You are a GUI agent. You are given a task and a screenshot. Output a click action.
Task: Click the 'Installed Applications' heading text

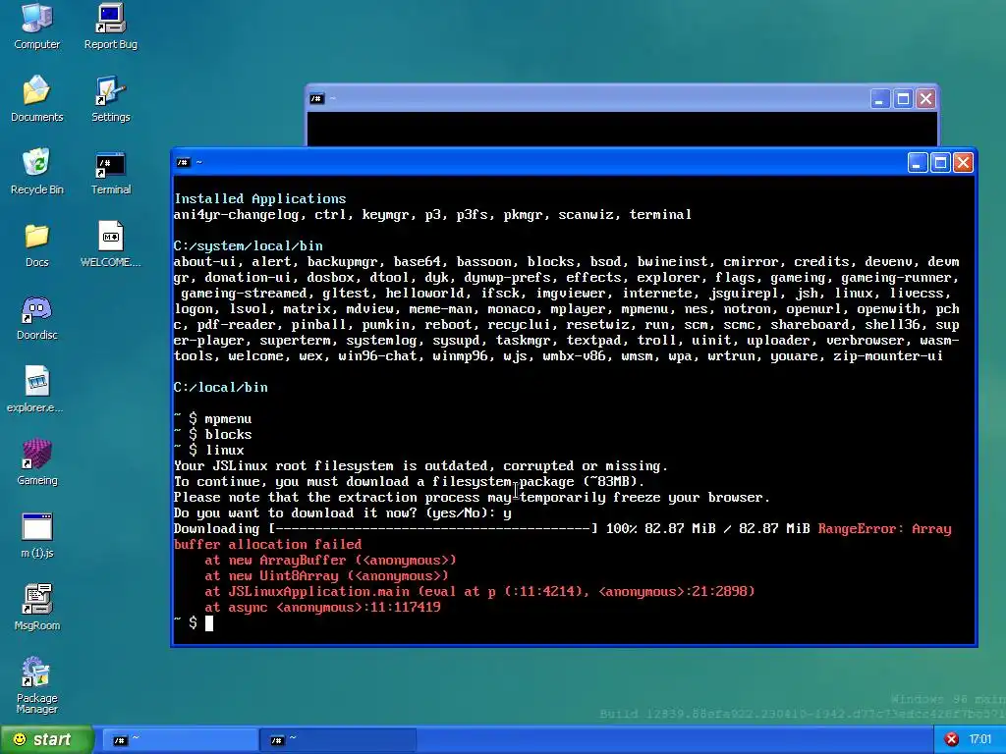pyautogui.click(x=259, y=198)
